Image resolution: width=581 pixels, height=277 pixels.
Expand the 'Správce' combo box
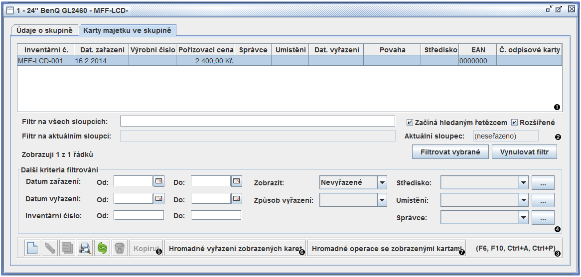[x=523, y=218]
